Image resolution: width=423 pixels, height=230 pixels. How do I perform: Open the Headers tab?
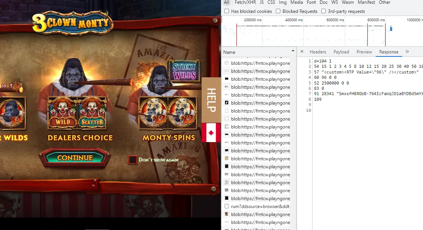pyautogui.click(x=318, y=52)
